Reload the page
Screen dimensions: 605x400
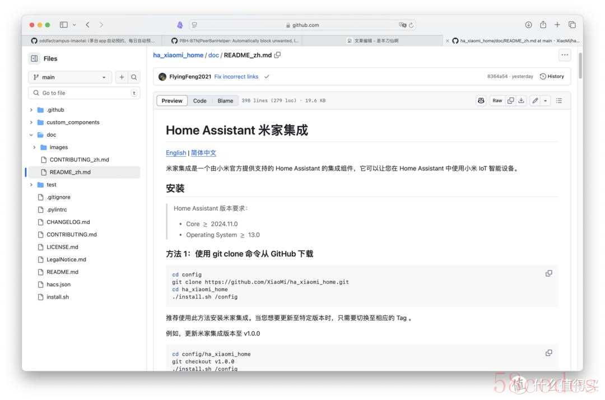click(411, 25)
